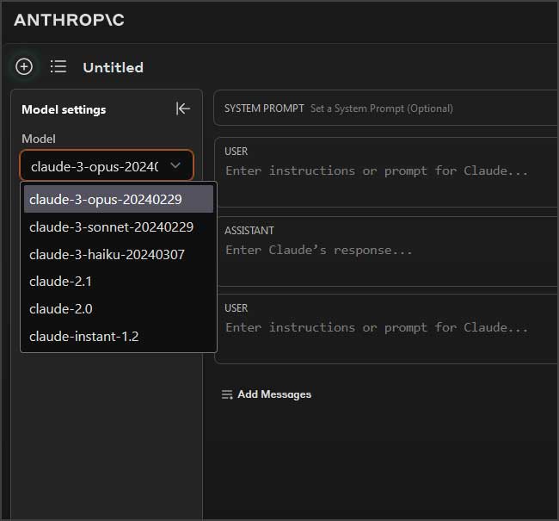This screenshot has width=559, height=521.
Task: Click the first USER prompt box
Action: point(386,172)
